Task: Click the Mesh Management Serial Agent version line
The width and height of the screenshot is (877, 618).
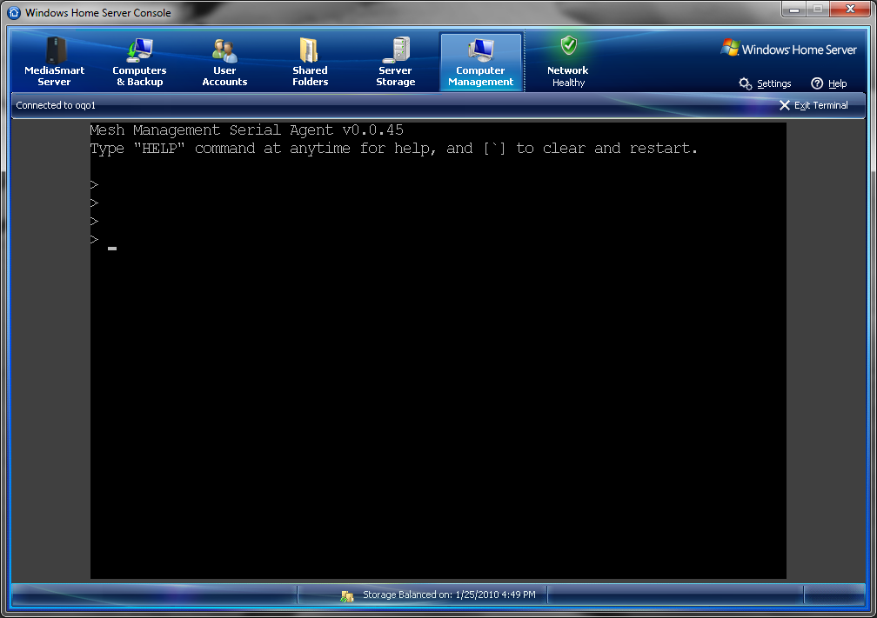Action: tap(247, 130)
